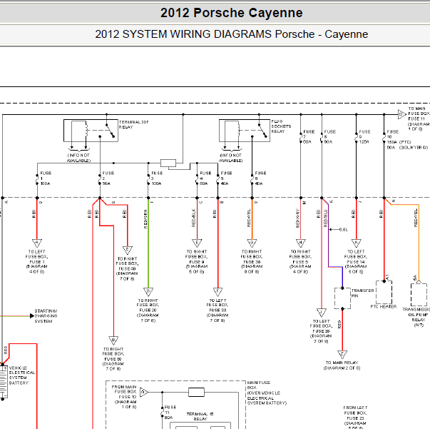Click the "FUSE 5 40A" label
430x429 pixels.
[226, 178]
